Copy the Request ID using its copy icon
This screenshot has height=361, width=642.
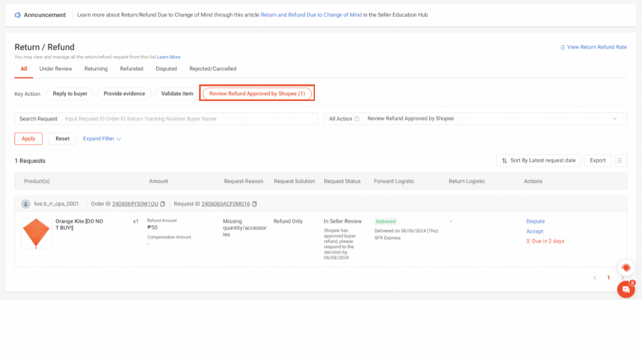pos(254,204)
